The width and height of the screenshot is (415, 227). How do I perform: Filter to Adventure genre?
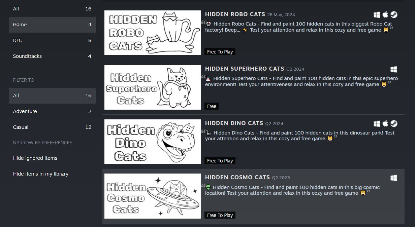coord(52,111)
